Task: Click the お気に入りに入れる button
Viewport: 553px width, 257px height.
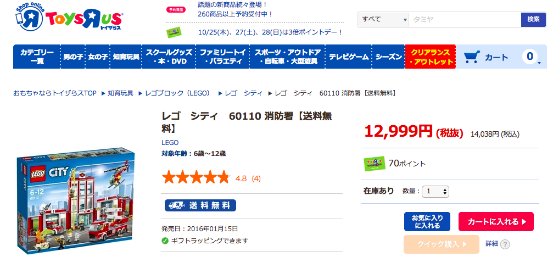Action: (x=427, y=222)
